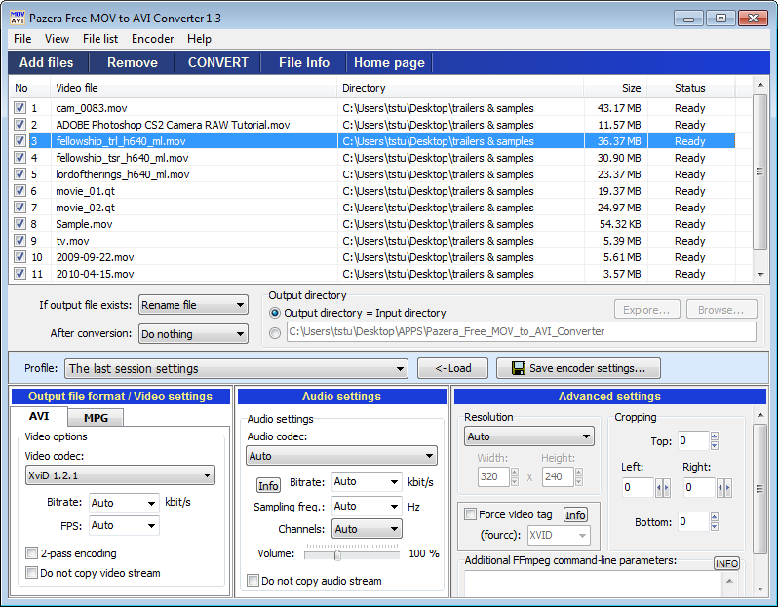Enable Force video tag checkbox
The width and height of the screenshot is (778, 607).
click(470, 514)
